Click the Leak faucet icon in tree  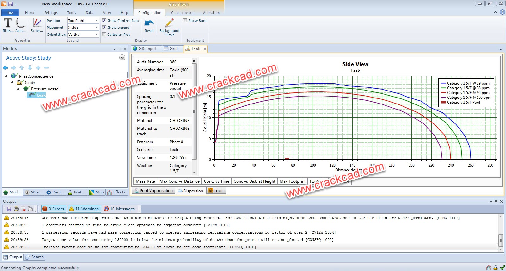(32, 95)
